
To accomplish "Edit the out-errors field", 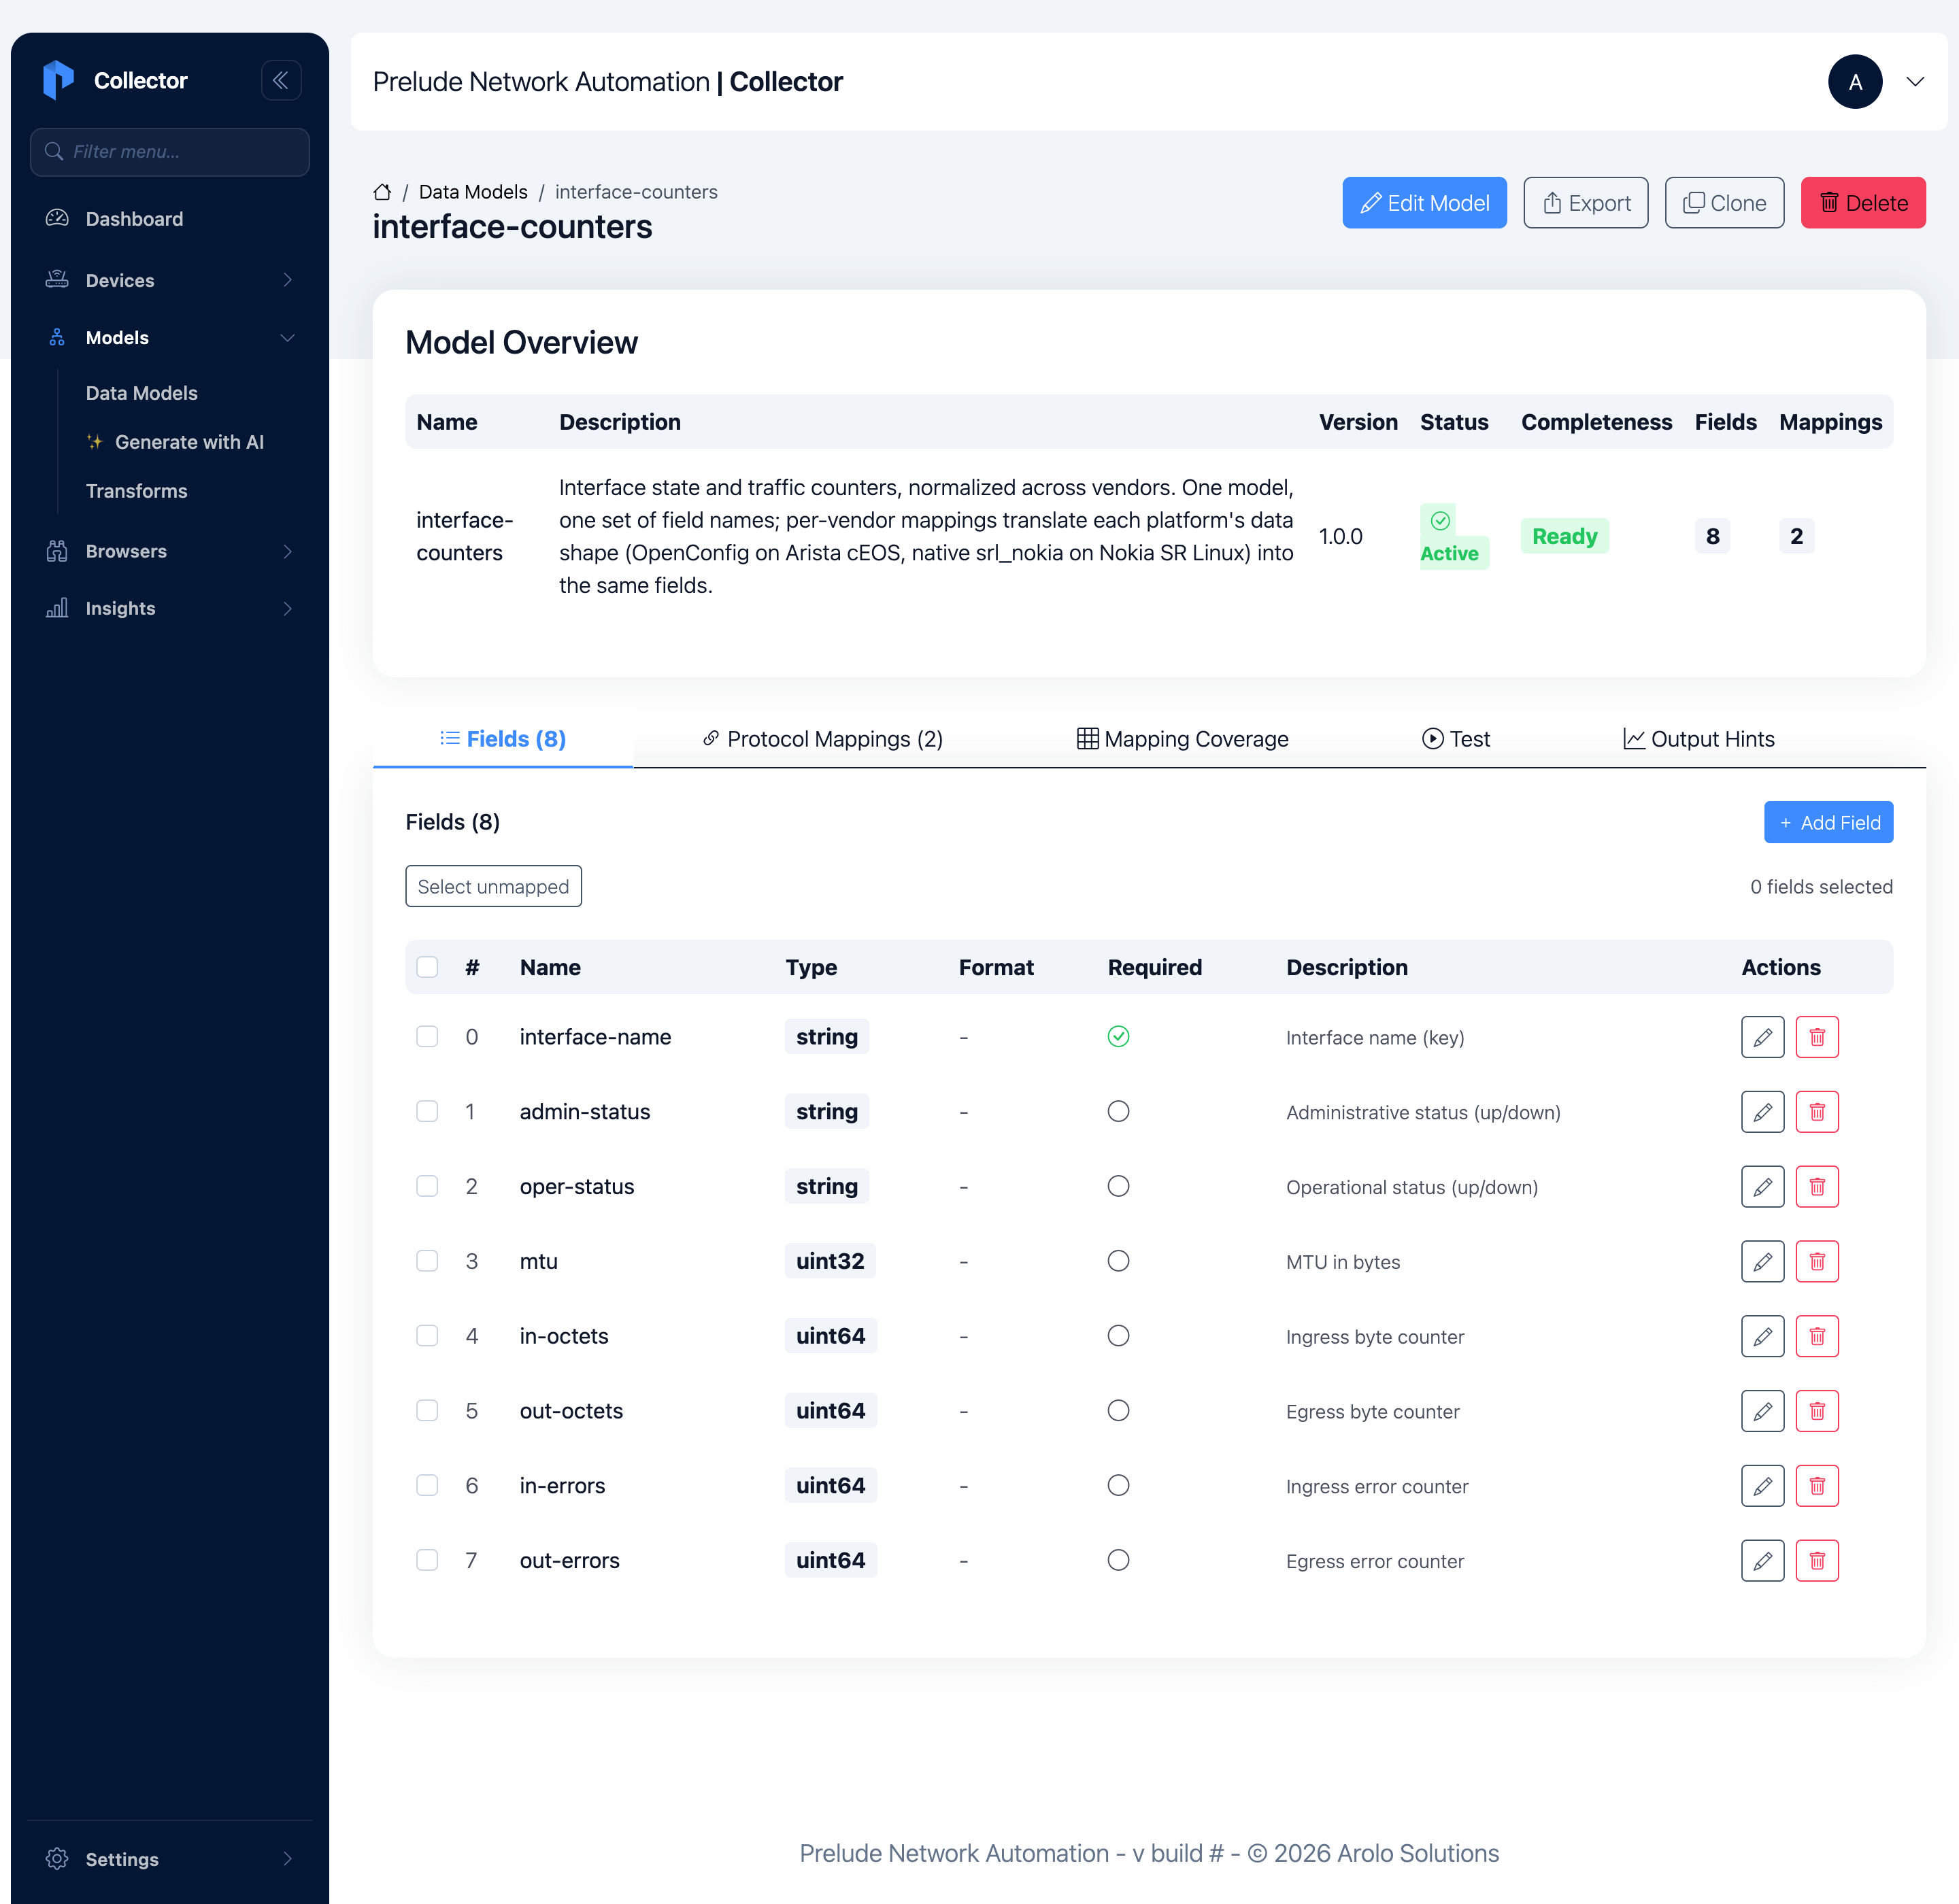I will coord(1762,1560).
